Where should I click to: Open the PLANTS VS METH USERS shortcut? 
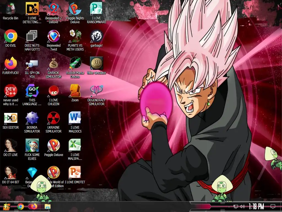[x=75, y=40]
